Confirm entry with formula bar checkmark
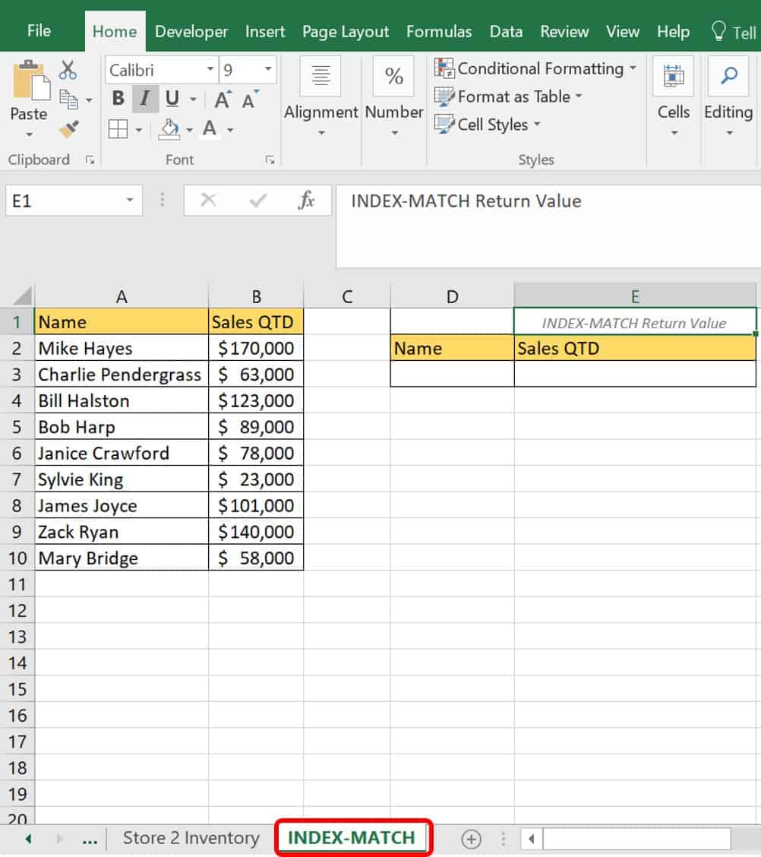Image resolution: width=761 pixels, height=857 pixels. [258, 201]
